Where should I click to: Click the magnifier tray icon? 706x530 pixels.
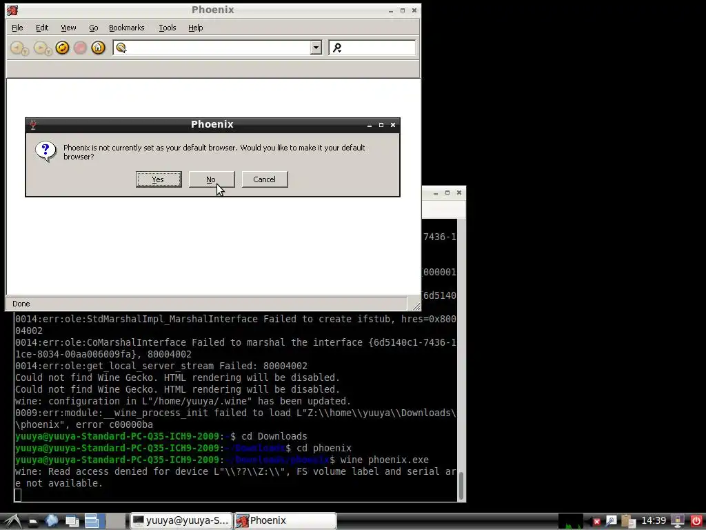[611, 521]
